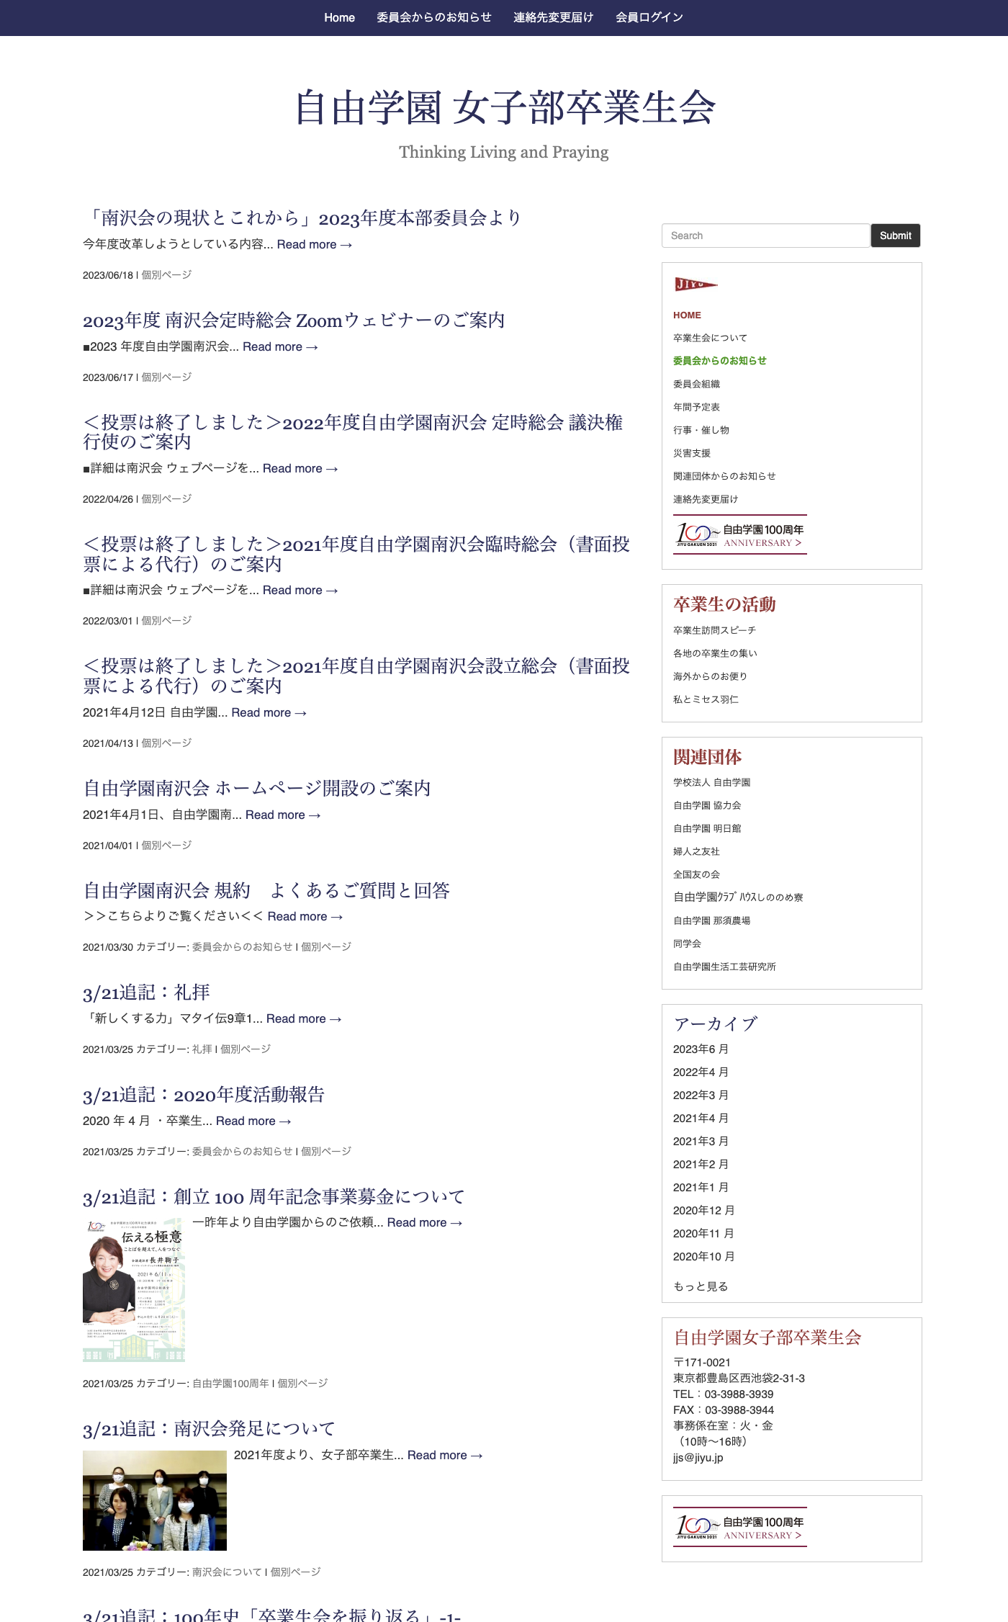
Task: Open archive 2020年10 月
Action: pos(703,1257)
